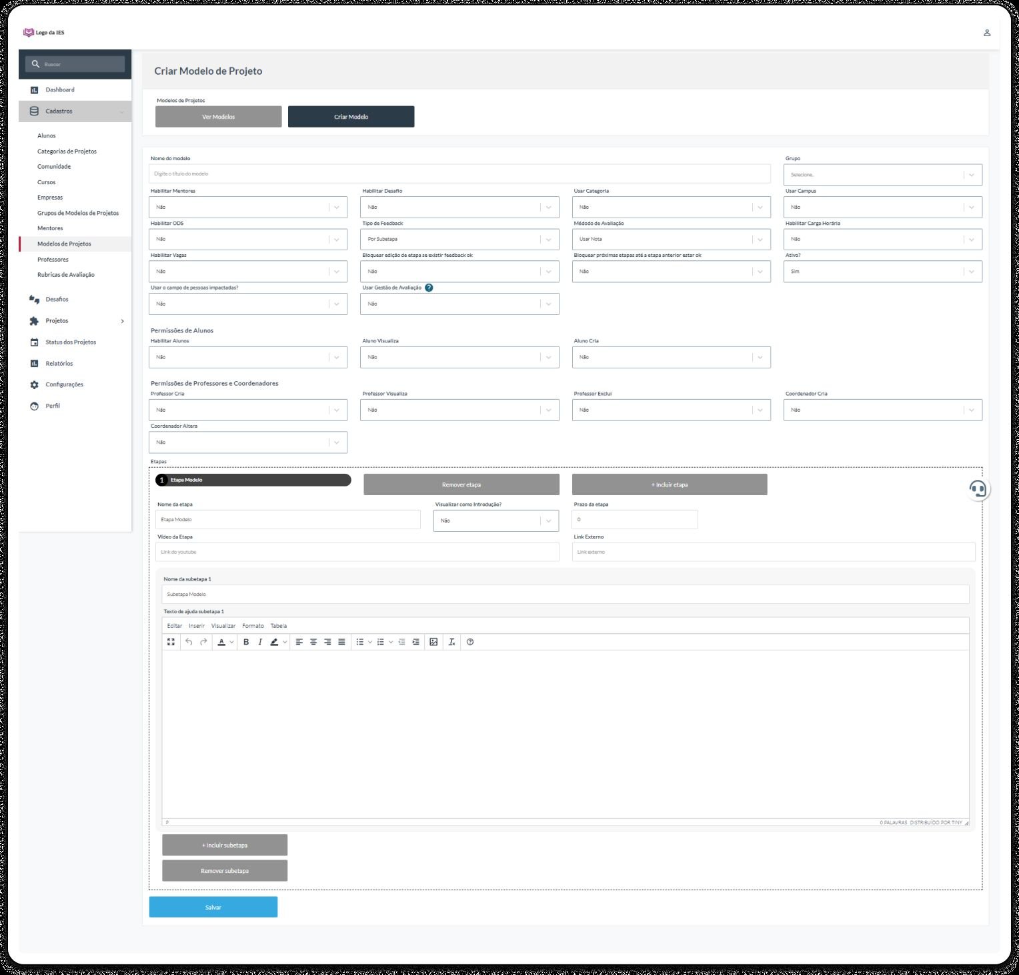Insert a numbered list in the editor
The image size is (1019, 975).
381,642
